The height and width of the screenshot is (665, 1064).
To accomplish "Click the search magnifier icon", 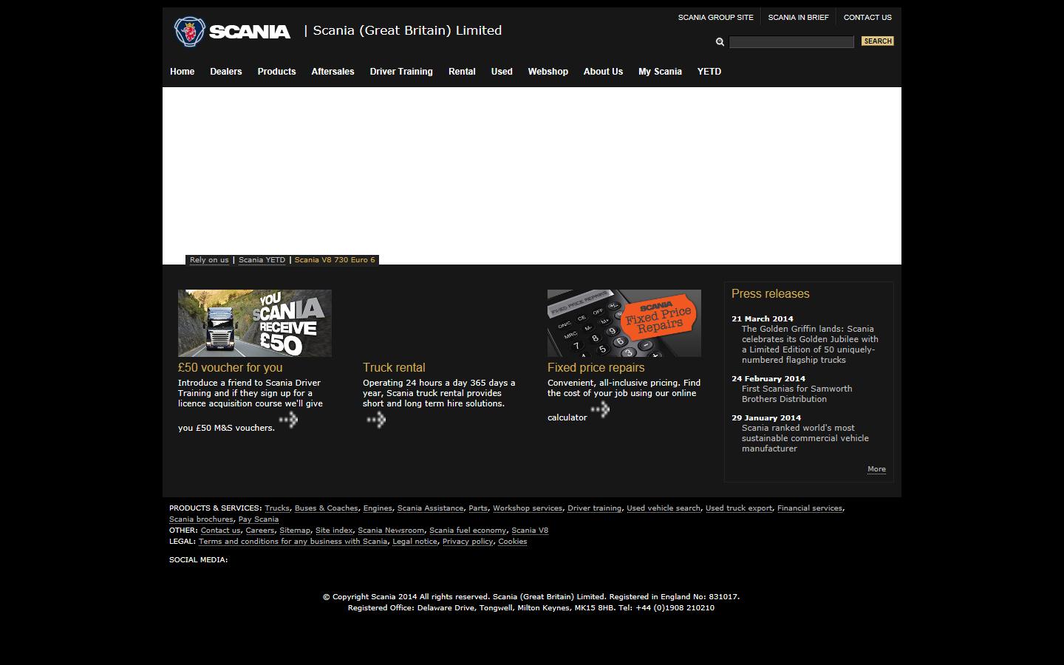I will click(720, 42).
